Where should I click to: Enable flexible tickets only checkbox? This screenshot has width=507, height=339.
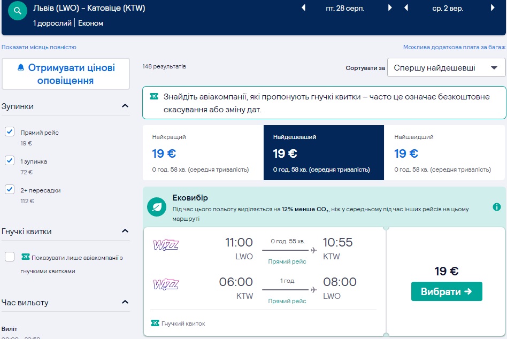pos(10,257)
